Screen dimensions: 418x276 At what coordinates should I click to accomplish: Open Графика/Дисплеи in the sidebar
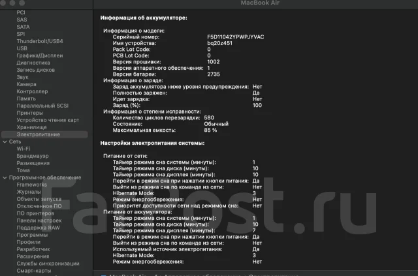(x=40, y=55)
